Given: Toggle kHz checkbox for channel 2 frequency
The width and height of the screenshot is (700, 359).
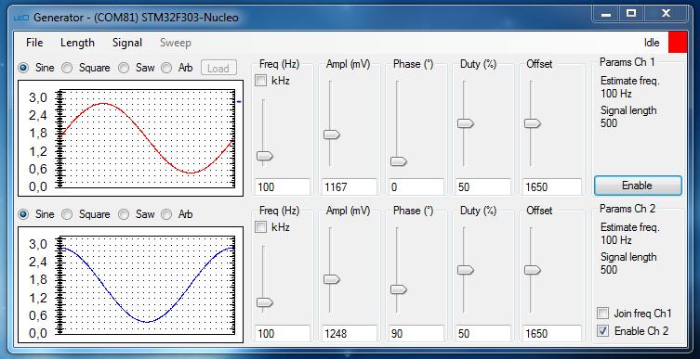Looking at the screenshot, I should pyautogui.click(x=260, y=227).
